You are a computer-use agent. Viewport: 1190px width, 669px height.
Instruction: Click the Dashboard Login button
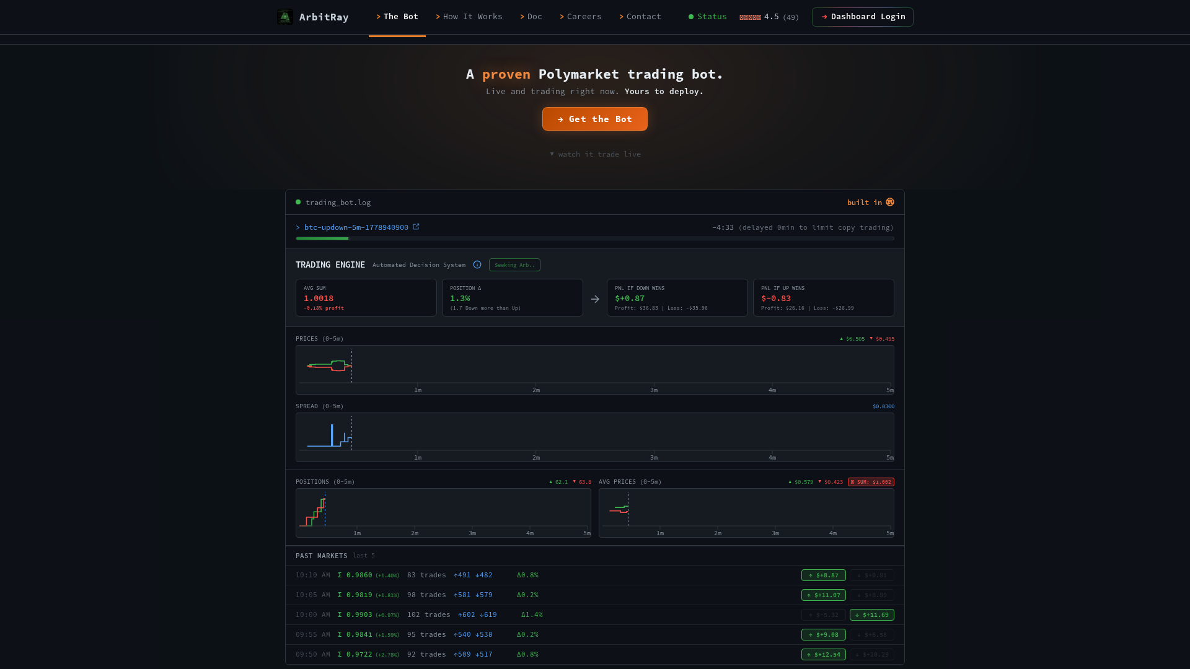coord(863,17)
